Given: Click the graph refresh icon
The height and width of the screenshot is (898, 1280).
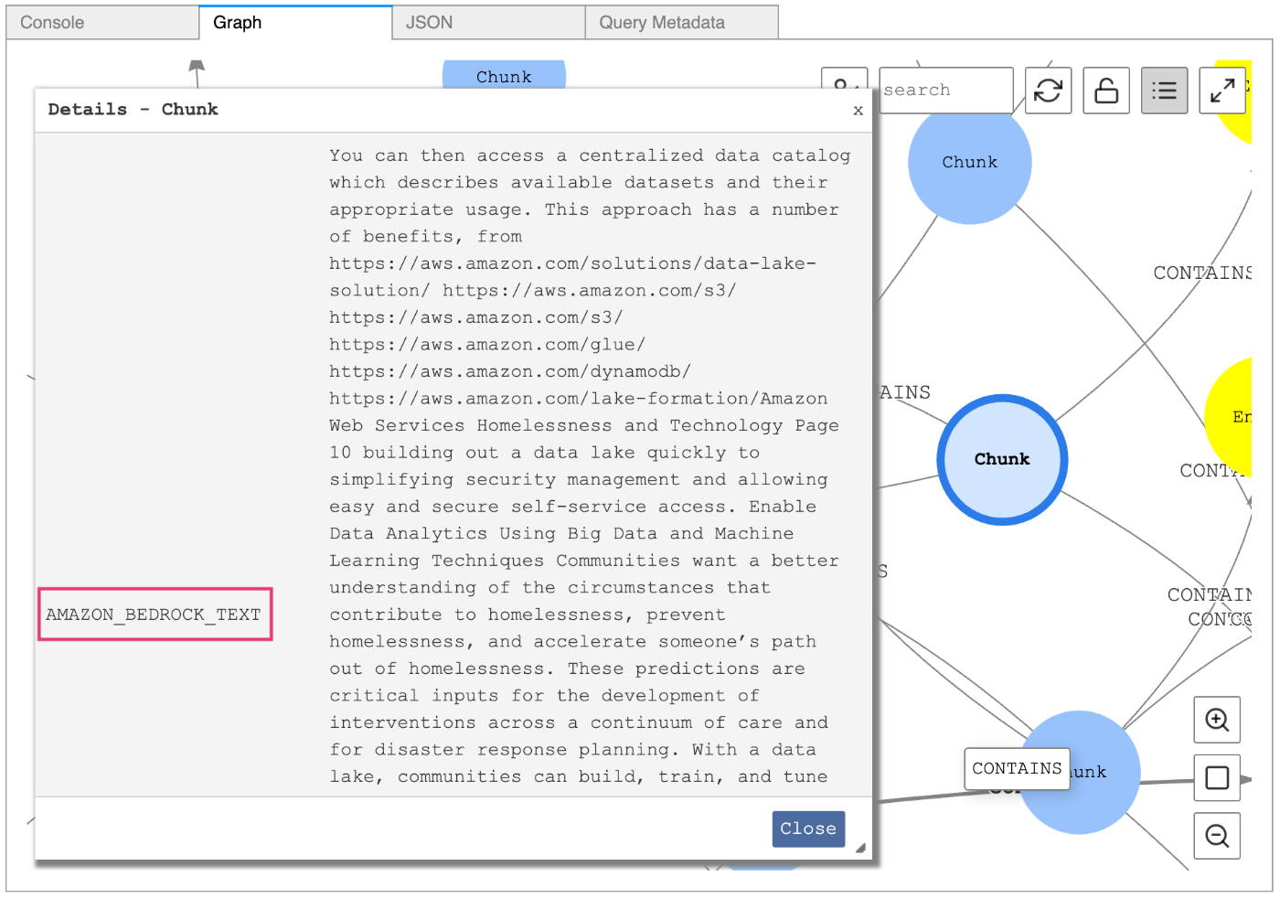Looking at the screenshot, I should (1048, 91).
